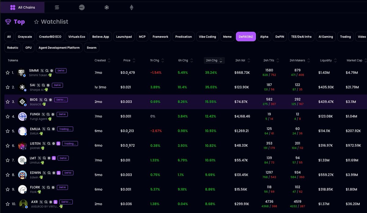Toggle the watchlist star for EDWIN
The width and height of the screenshot is (367, 213).
coord(8,175)
